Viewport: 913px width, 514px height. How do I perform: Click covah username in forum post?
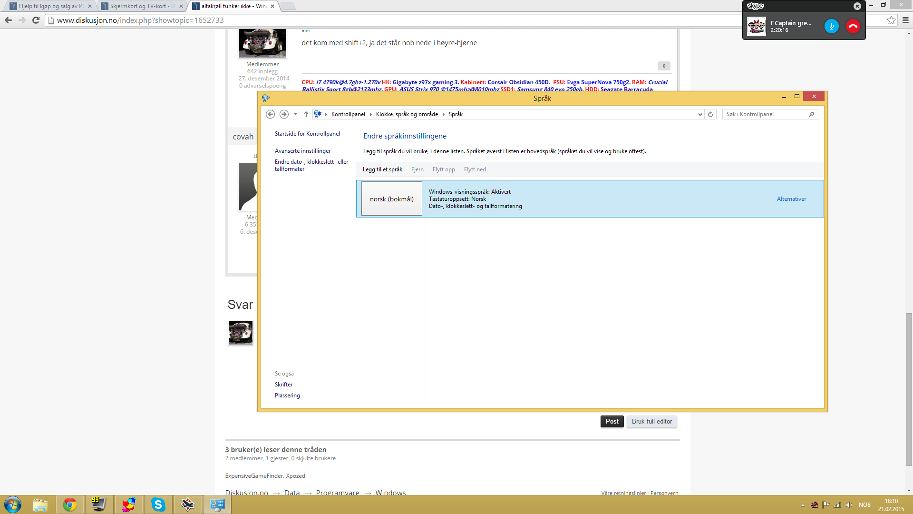tap(243, 137)
